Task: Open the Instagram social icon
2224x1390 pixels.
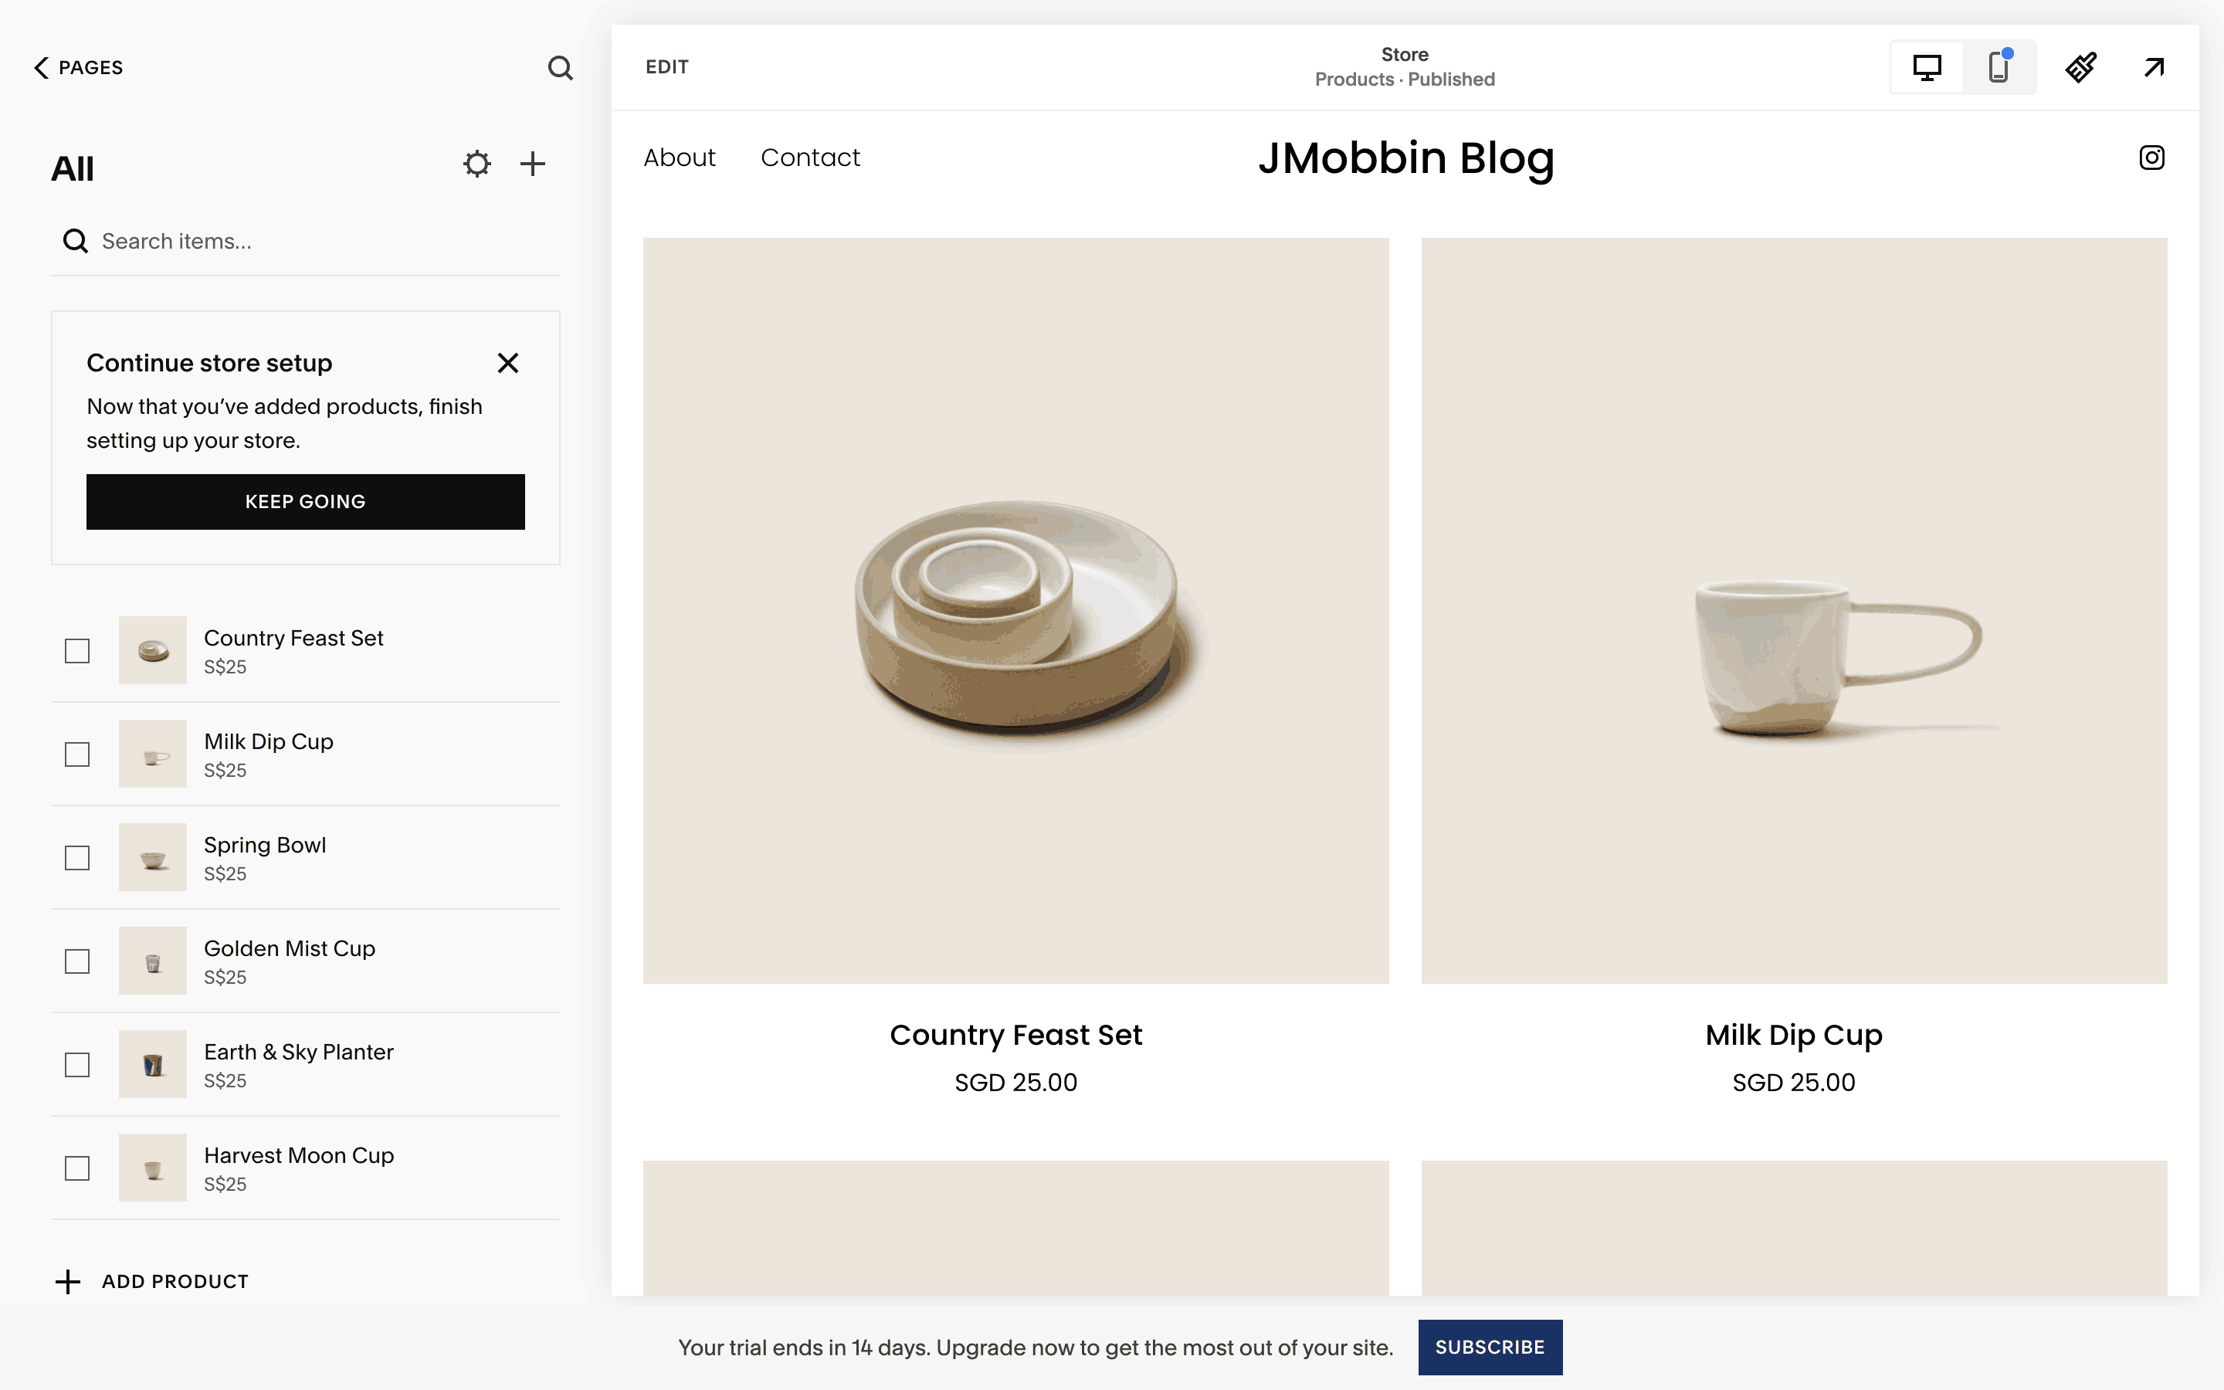Action: [2151, 158]
